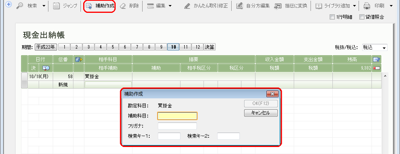
Task: Click the blue plus circle icon
Action: (9, 5)
